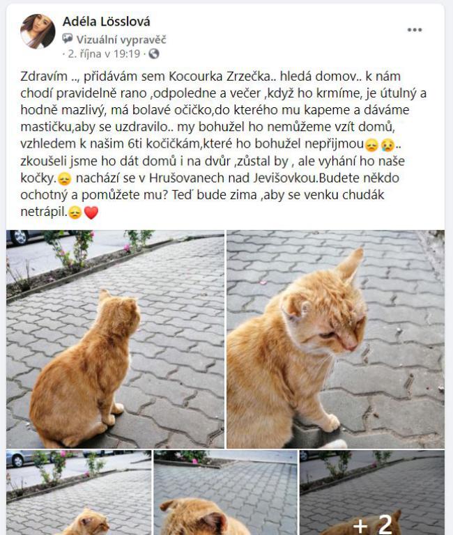Open the close-up photo of the cat's face
This screenshot has height=535, width=453.
click(335, 339)
